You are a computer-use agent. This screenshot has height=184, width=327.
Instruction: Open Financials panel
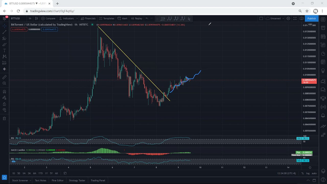point(88,18)
